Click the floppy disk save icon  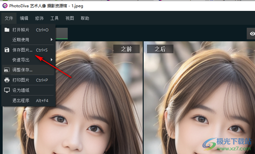coord(7,50)
